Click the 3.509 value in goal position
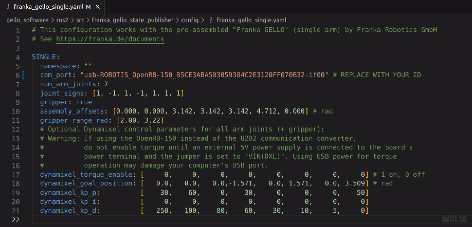The height and width of the screenshot is (227, 472). [x=355, y=184]
